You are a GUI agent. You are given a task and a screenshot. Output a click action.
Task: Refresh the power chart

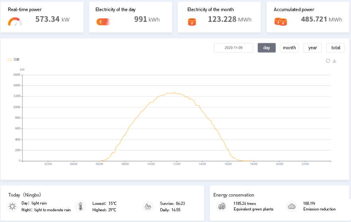point(328,61)
